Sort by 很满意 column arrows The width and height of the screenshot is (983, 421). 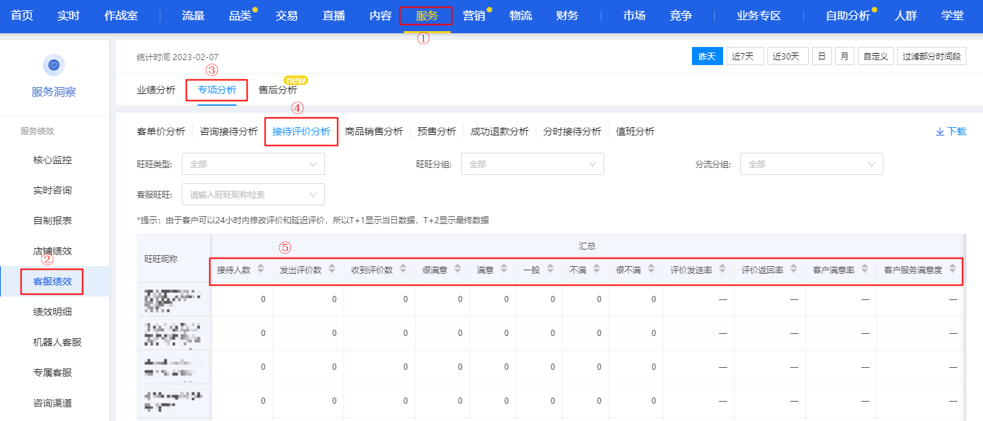coord(458,270)
